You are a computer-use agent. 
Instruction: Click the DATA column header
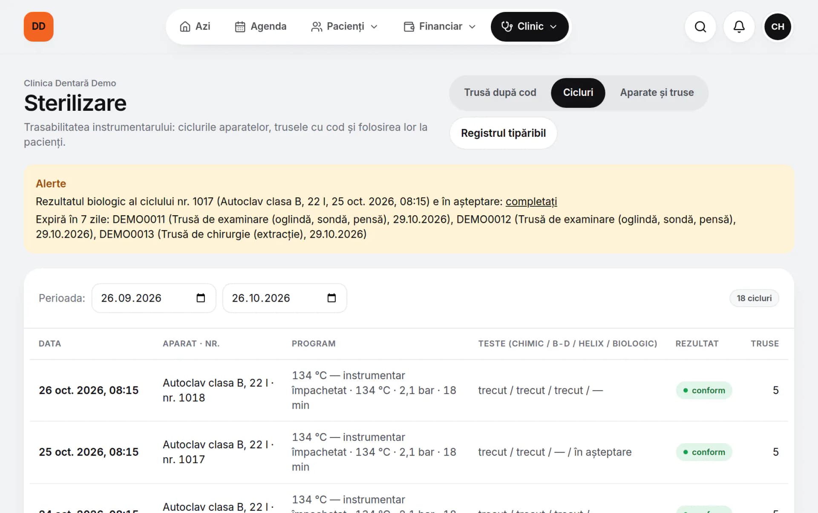(x=50, y=343)
